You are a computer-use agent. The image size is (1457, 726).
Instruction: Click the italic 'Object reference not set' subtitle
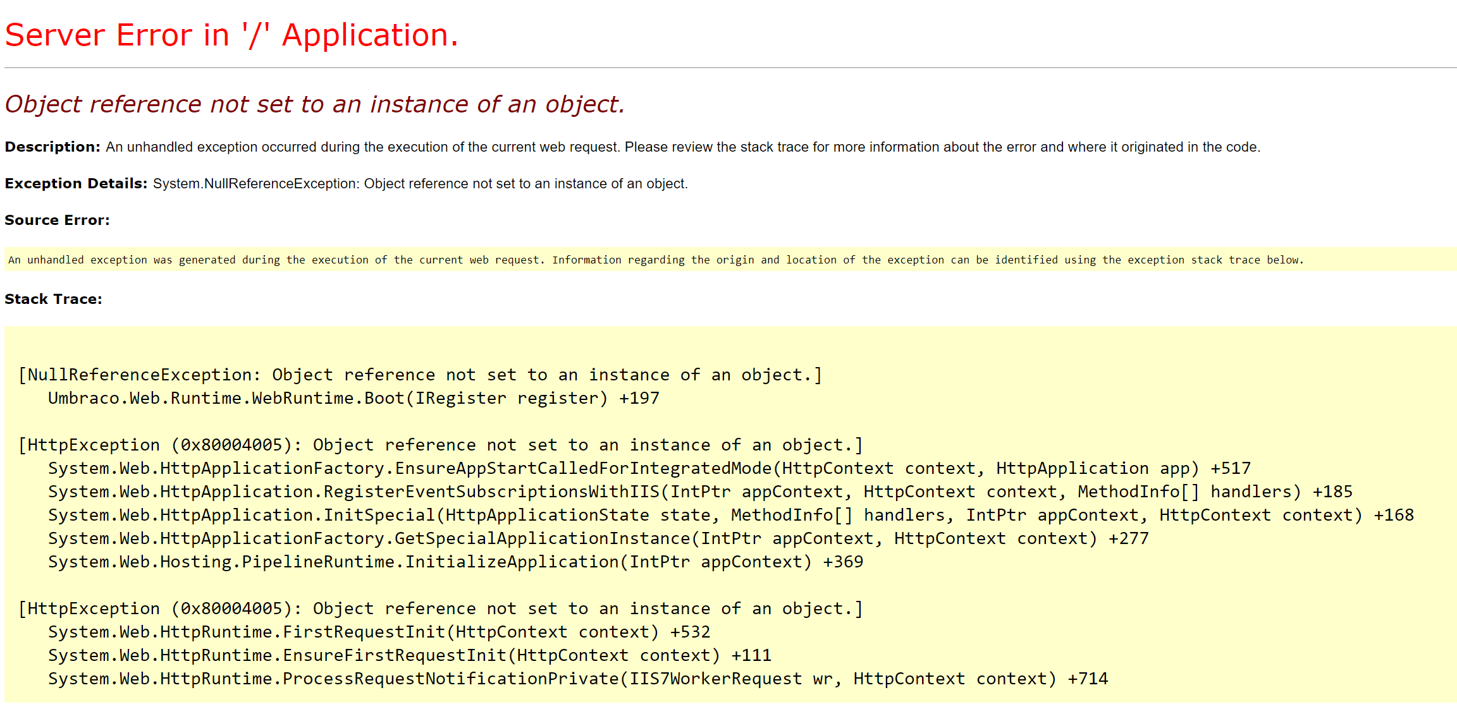314,104
